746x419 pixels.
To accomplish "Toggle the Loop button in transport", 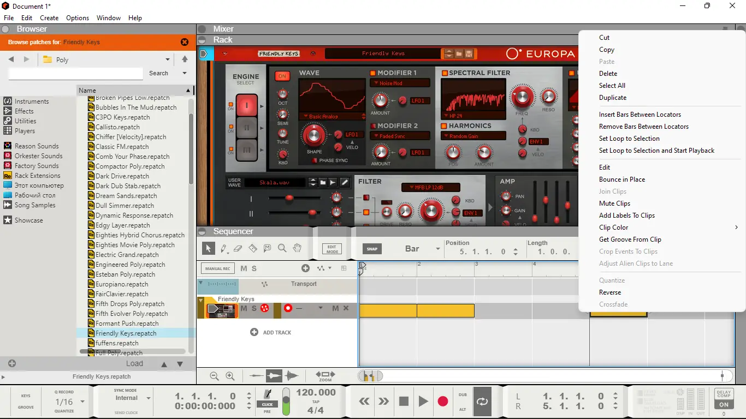I will [482, 402].
